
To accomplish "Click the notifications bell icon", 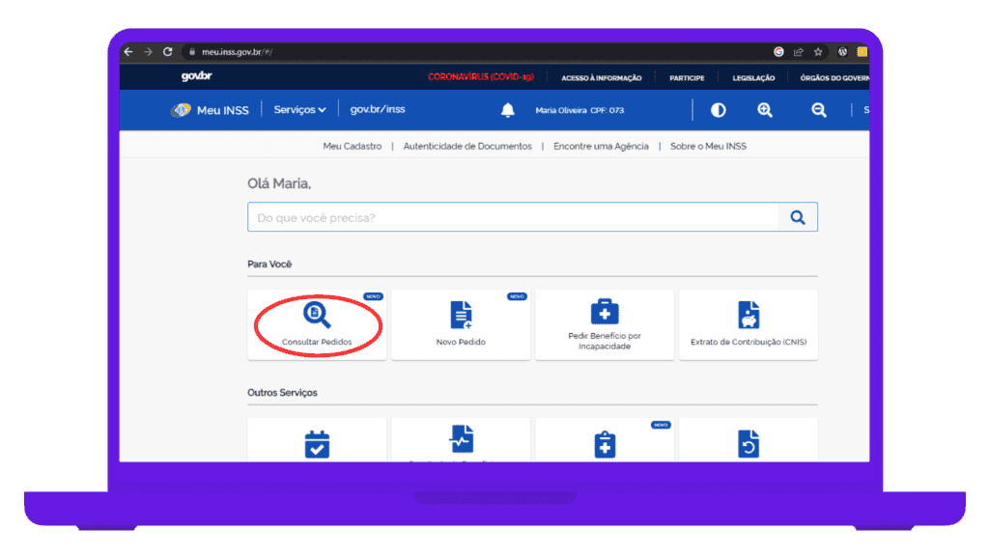I will click(x=508, y=110).
